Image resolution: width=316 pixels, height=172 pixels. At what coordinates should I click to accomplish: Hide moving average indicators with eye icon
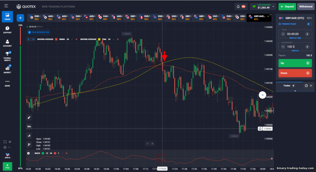click(33, 39)
